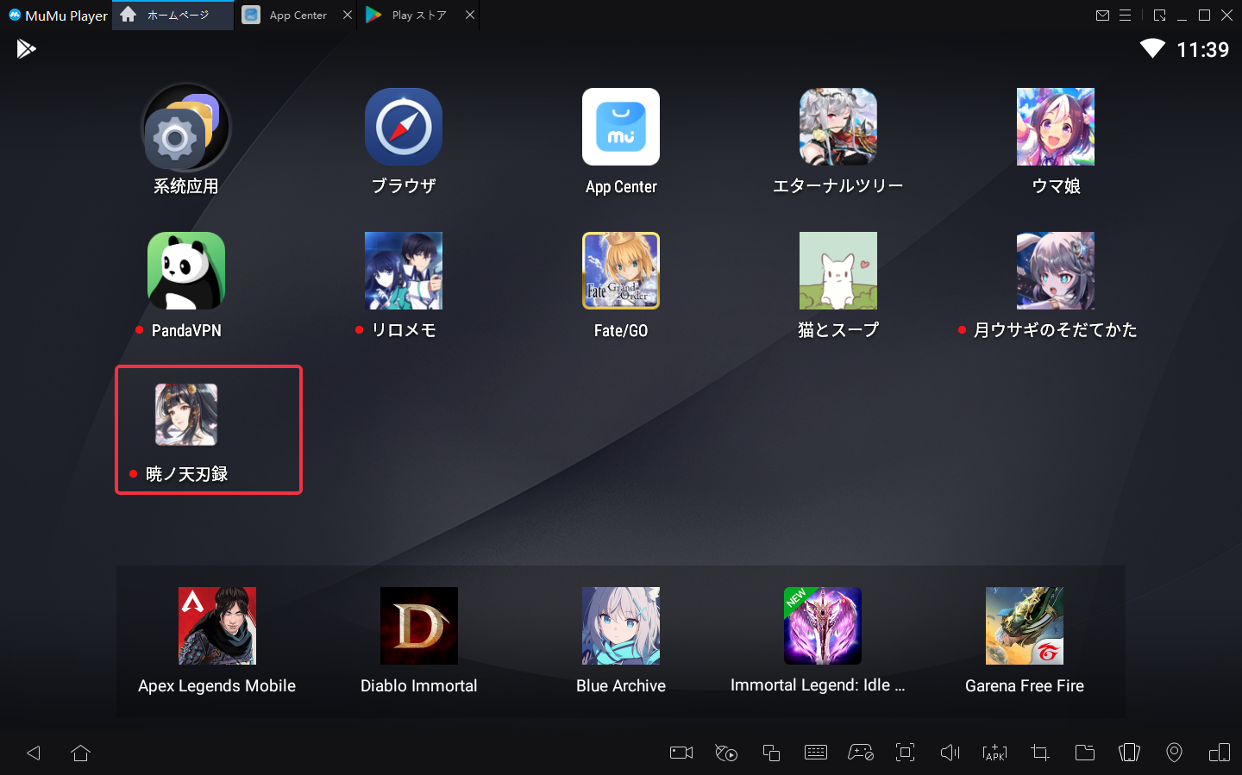Open the keyboard mapping tool
This screenshot has width=1242, height=775.
(x=816, y=753)
